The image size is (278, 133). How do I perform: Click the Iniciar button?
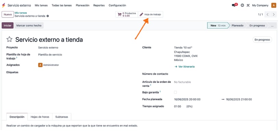pyautogui.click(x=8, y=26)
